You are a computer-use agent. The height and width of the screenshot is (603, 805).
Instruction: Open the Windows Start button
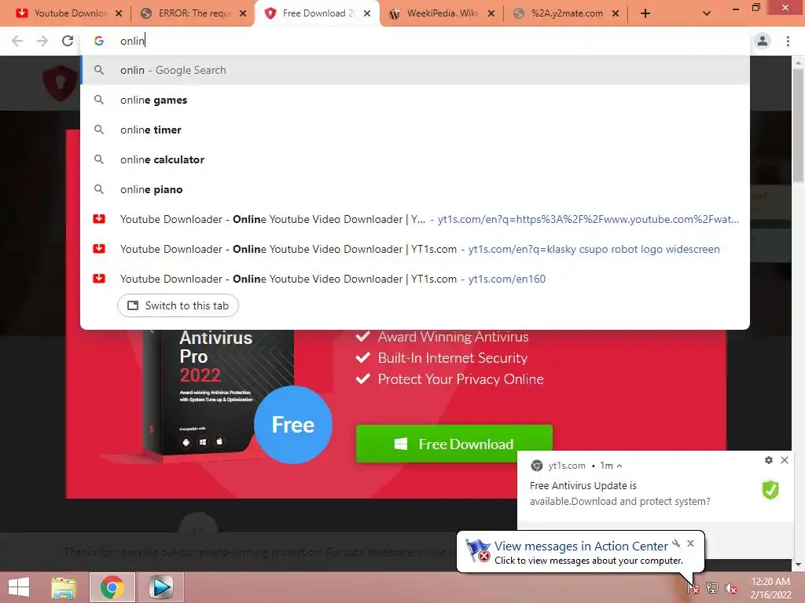pyautogui.click(x=19, y=587)
